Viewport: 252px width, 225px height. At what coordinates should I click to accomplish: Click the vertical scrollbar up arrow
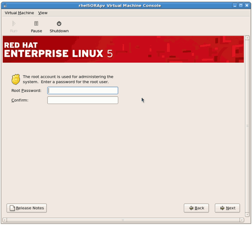tap(247, 38)
